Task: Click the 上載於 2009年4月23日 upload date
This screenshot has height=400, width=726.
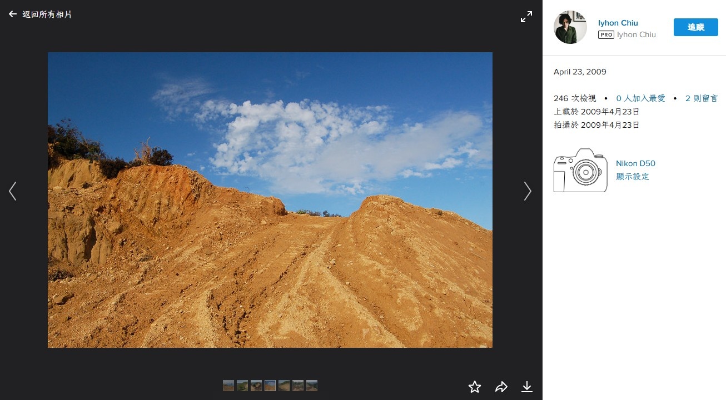Action: click(x=596, y=112)
